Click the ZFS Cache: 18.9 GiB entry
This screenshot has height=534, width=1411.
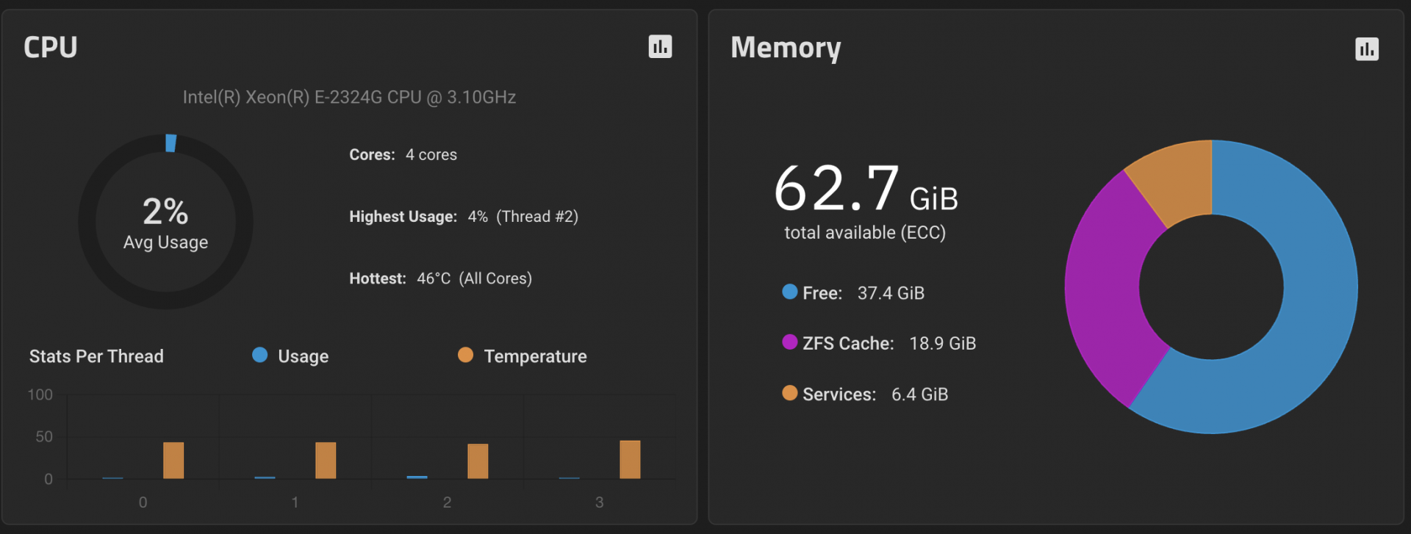(879, 343)
